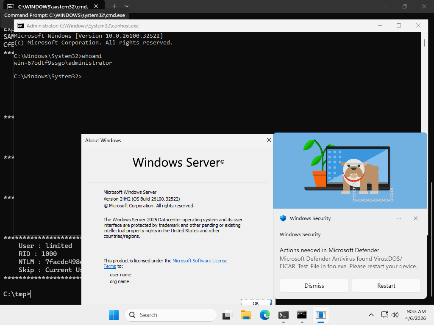Add a new tab in Windows Terminal
The height and width of the screenshot is (325, 434).
point(114,6)
